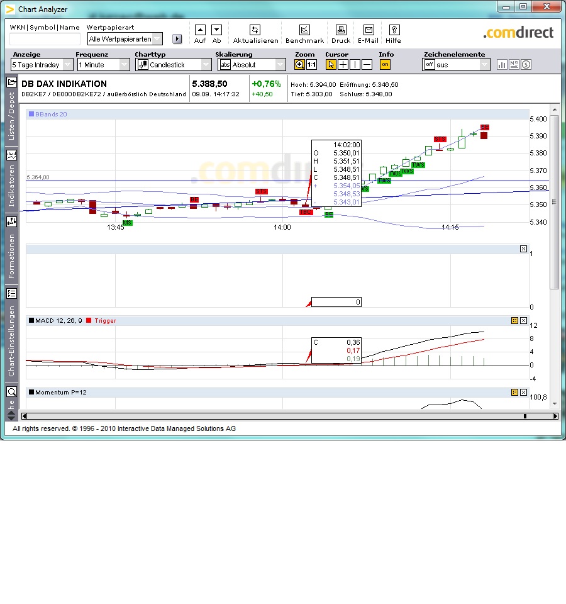Click the vertical scrollbar thumb
Image resolution: width=566 pixels, height=604 pixels.
pos(555,202)
